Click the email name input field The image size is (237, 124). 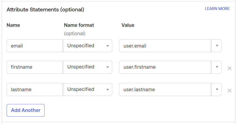click(35, 46)
